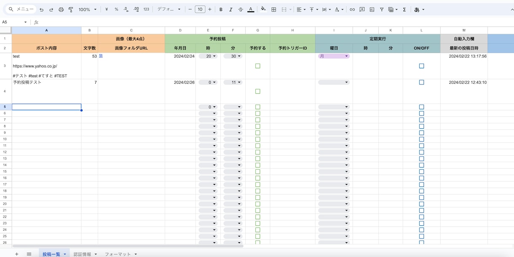Open the borders tool
The width and height of the screenshot is (514, 257).
point(273,9)
